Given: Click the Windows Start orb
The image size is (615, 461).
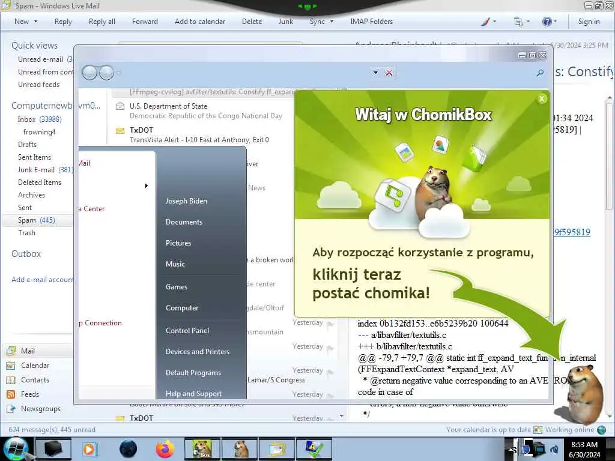Looking at the screenshot, I should tap(15, 449).
